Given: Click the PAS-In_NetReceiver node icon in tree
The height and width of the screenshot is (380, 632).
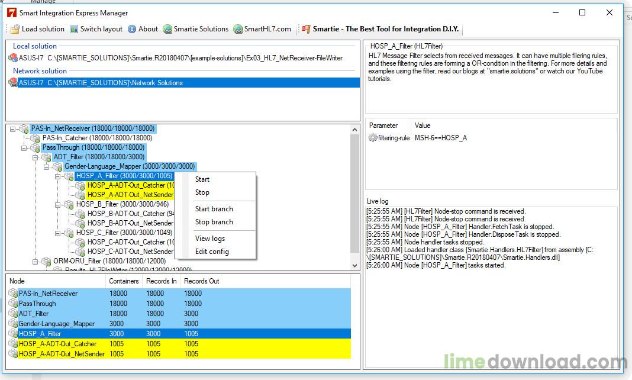Looking at the screenshot, I should (x=24, y=128).
